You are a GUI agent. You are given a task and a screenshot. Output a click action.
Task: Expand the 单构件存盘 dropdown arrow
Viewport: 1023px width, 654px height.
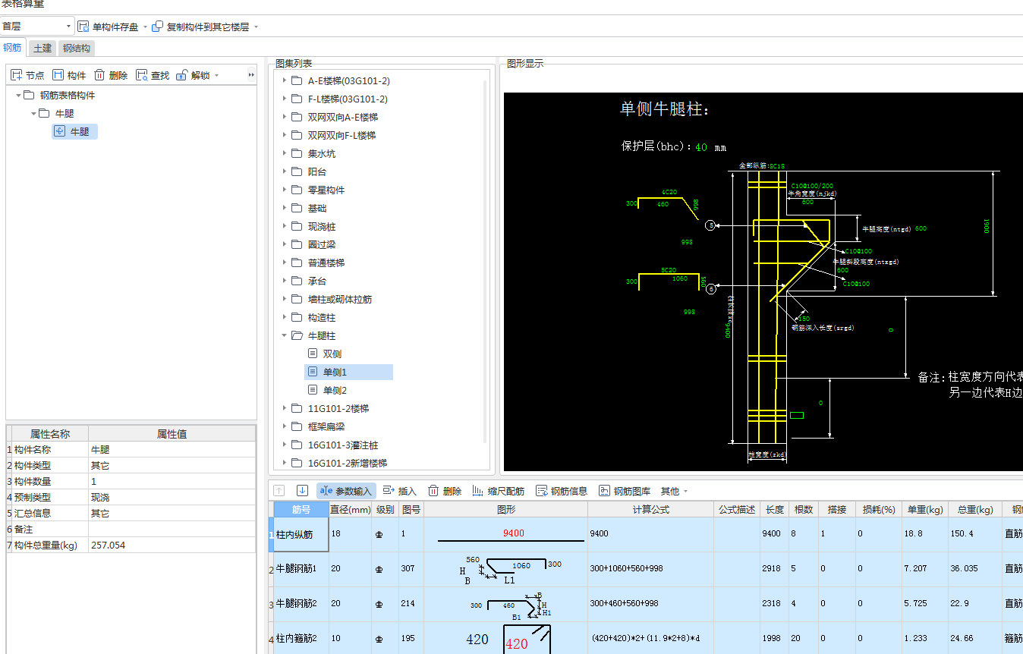pos(145,27)
